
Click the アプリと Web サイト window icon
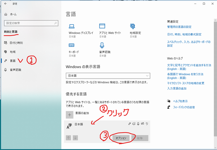102,26
